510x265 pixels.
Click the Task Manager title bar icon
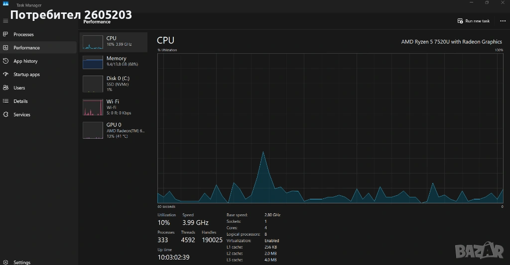(x=5, y=3)
